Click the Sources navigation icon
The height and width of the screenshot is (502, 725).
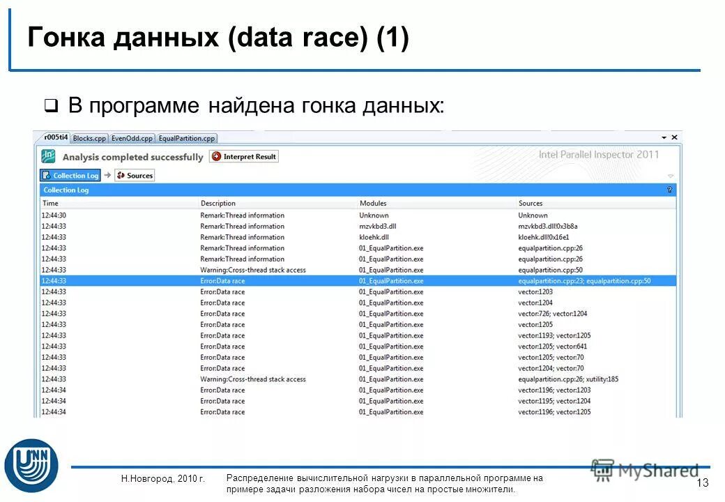click(x=121, y=174)
